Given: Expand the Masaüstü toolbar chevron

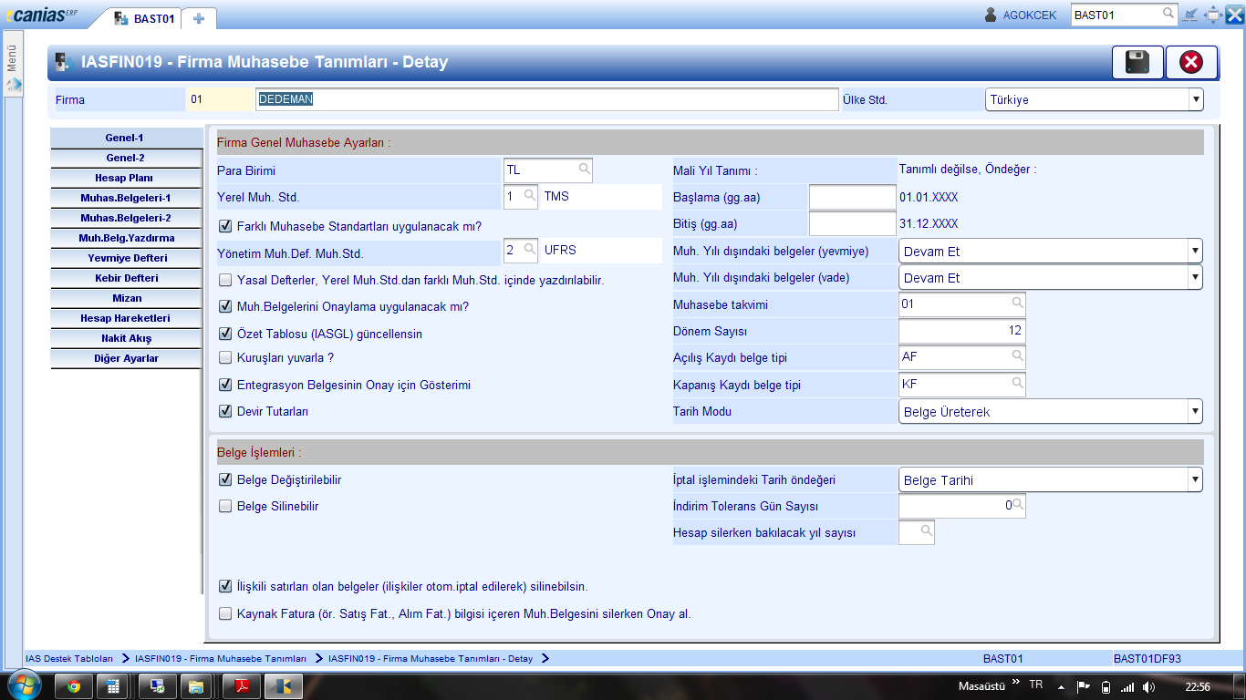Looking at the screenshot, I should (1015, 683).
